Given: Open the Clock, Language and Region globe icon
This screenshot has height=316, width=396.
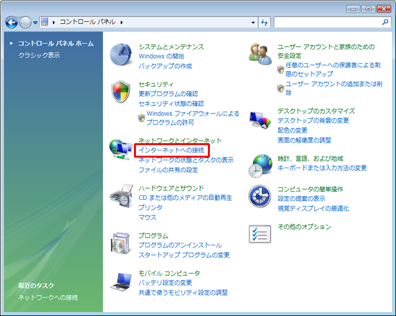Looking at the screenshot, I should click(x=261, y=166).
